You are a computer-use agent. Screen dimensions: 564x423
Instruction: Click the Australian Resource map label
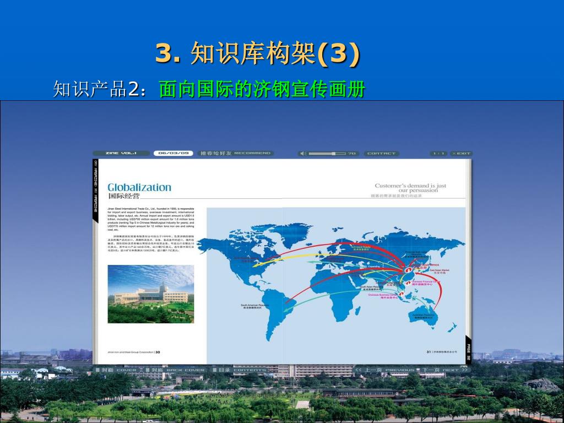[424, 316]
